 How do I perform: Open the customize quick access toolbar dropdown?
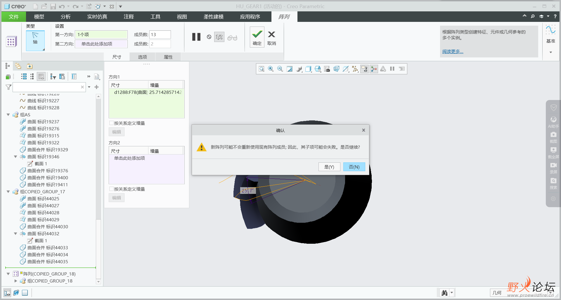click(x=120, y=6)
